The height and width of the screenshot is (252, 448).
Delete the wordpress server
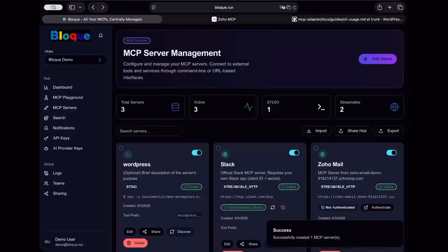click(x=135, y=243)
